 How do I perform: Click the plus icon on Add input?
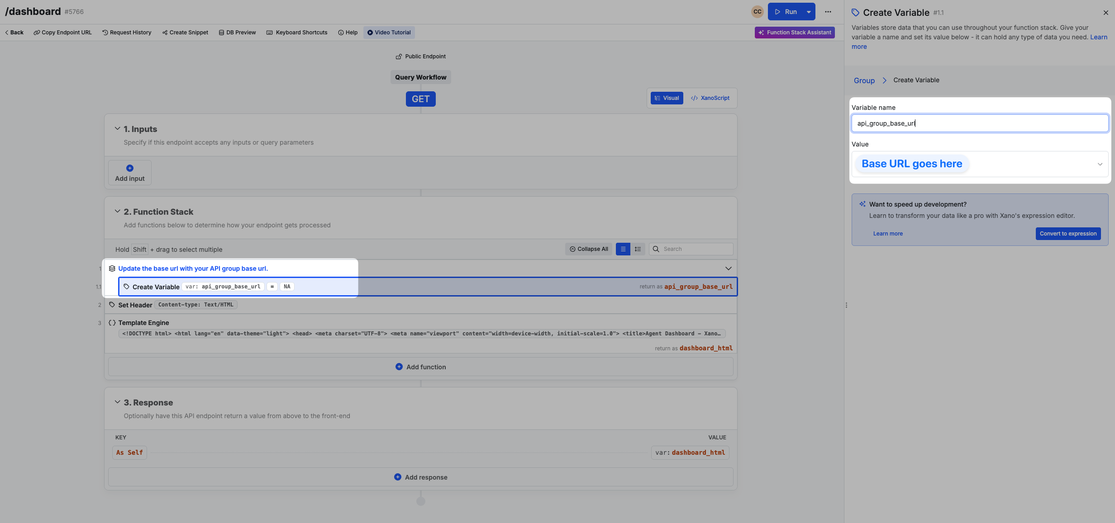(130, 168)
